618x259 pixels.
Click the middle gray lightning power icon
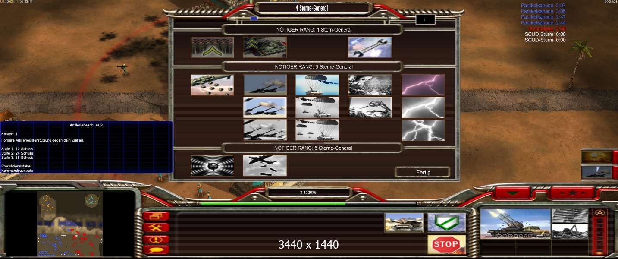423,107
